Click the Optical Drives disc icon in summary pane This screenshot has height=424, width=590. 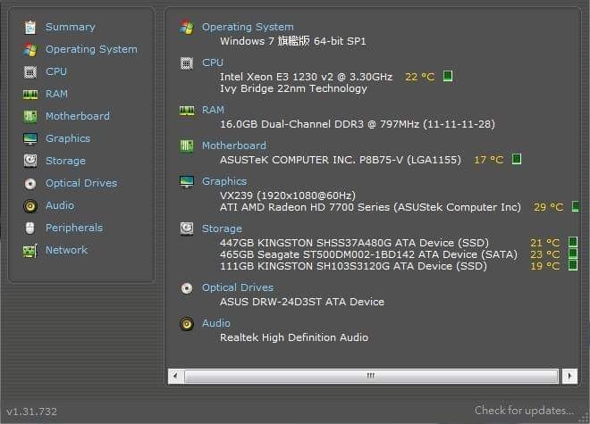point(187,288)
